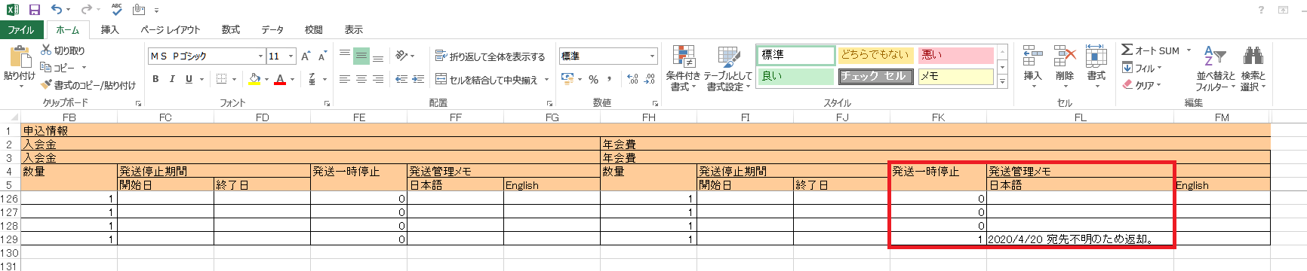The image size is (1307, 271).
Task: Switch to the ページ レイアウト tab
Action: pos(171,30)
